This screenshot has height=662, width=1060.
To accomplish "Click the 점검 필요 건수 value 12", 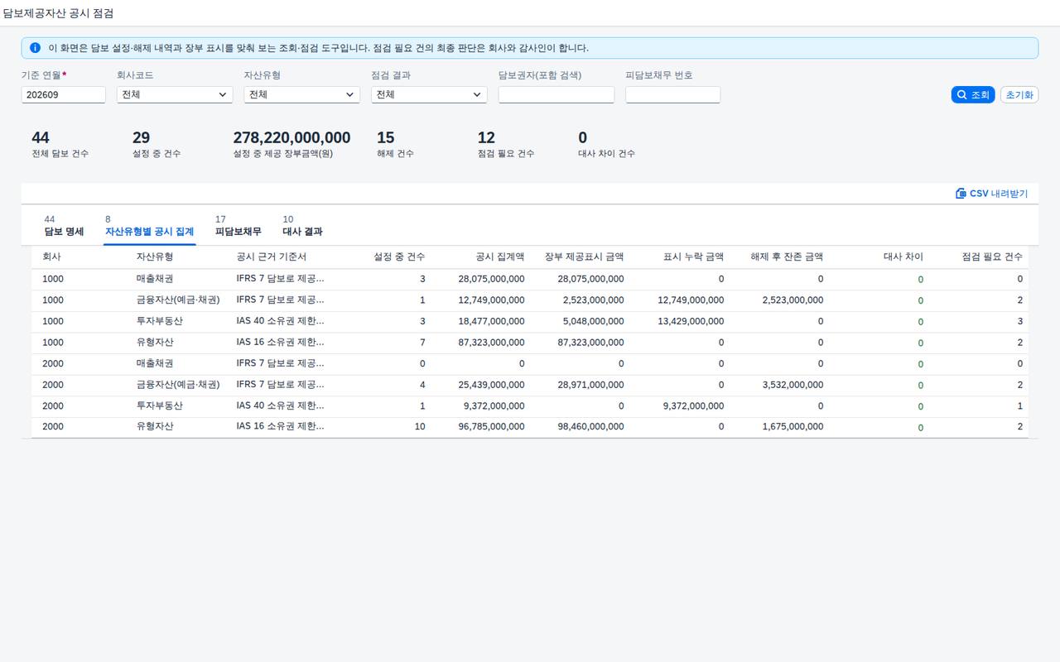I will pos(487,137).
